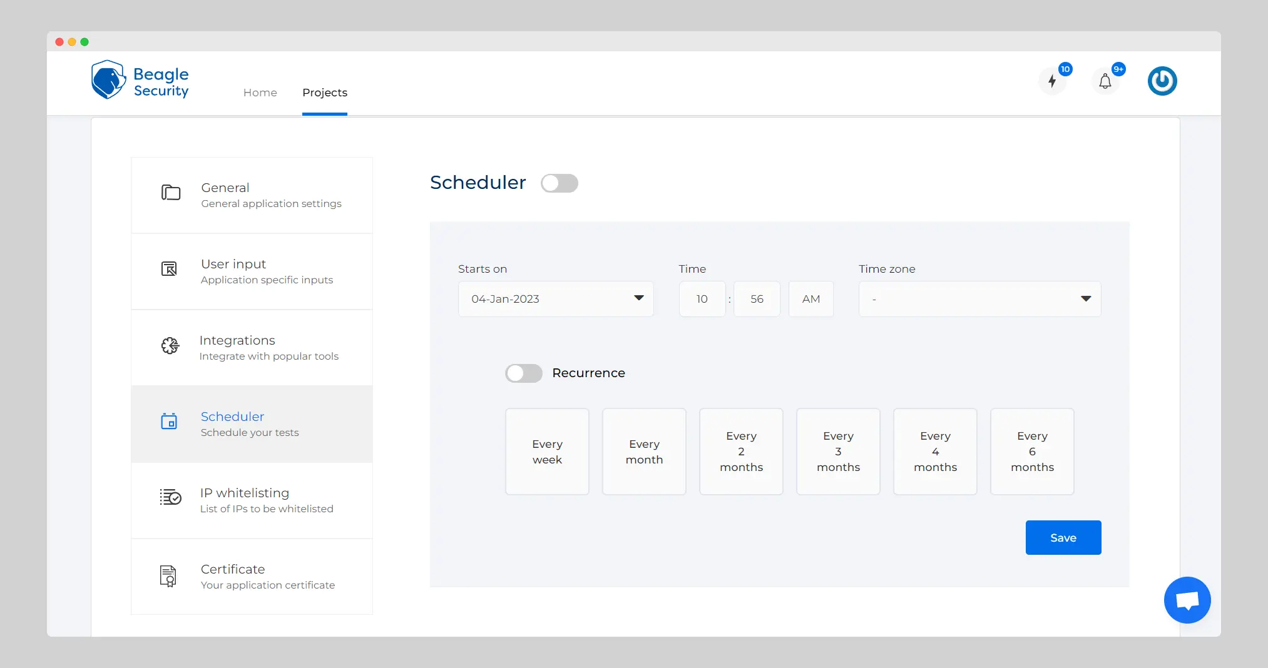Turn on the Recurrence toggle
1268x668 pixels.
point(524,373)
